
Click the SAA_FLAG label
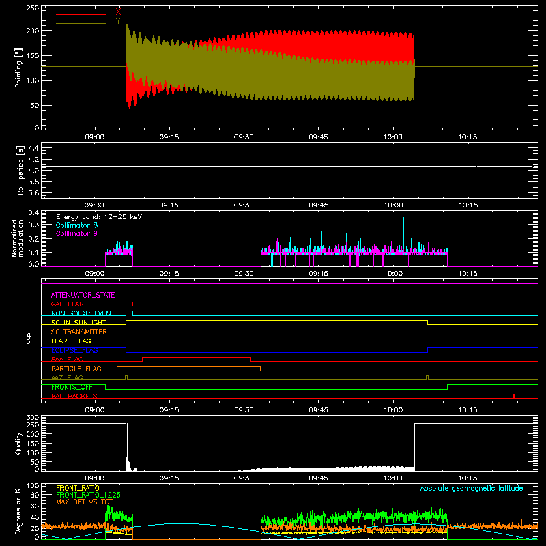pos(67,359)
